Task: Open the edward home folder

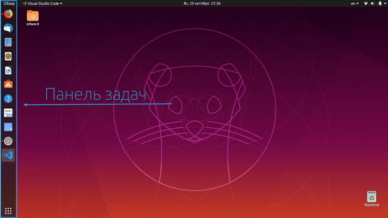Action: 33,18
